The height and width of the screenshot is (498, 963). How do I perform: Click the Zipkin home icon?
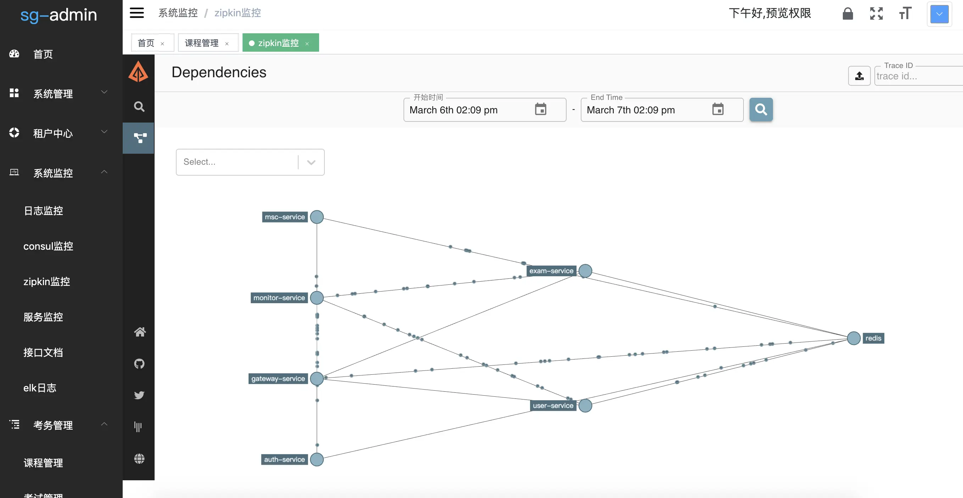139,332
